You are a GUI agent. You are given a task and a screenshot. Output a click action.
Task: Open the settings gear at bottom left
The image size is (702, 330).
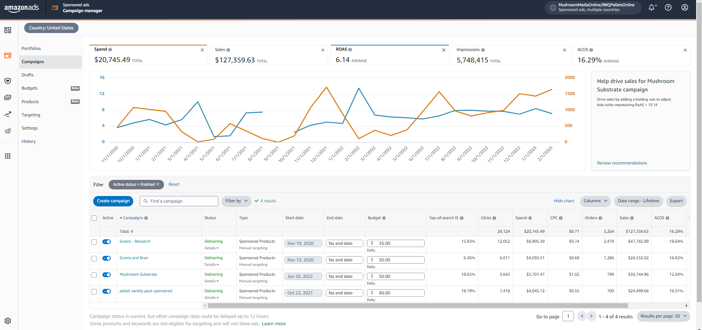click(8, 321)
